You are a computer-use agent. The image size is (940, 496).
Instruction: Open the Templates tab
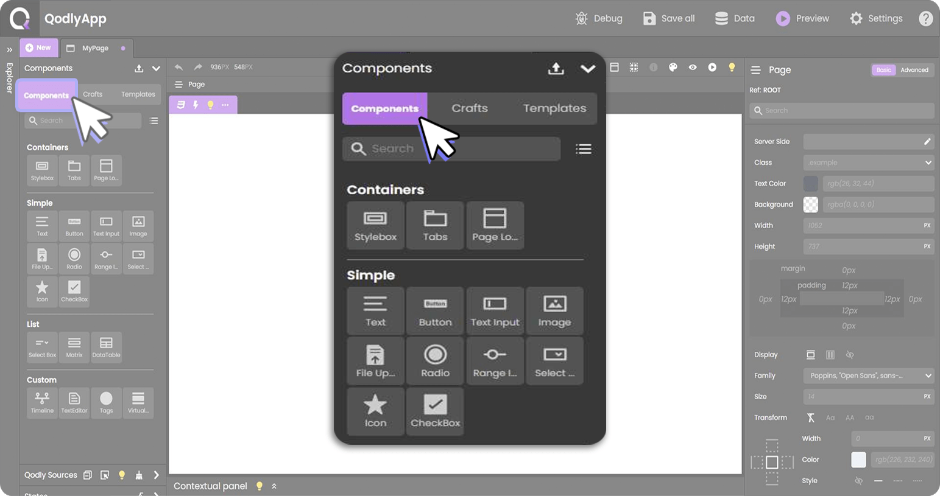tap(138, 94)
